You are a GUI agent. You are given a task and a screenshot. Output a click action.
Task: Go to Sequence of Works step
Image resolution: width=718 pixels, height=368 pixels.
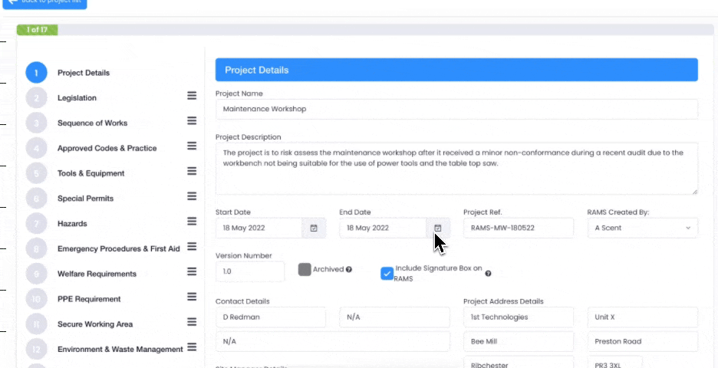pos(93,123)
